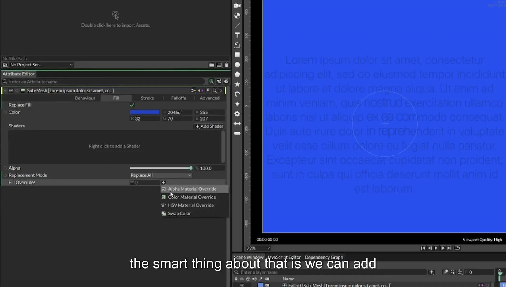The width and height of the screenshot is (506, 287).
Task: Toggle keyframe circle beside Replacement Mode
Action: [5, 175]
